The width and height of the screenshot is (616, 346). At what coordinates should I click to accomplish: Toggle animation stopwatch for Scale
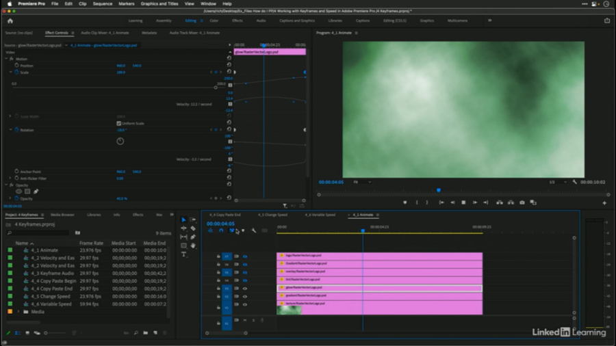(16, 72)
